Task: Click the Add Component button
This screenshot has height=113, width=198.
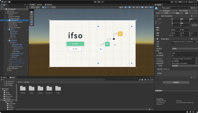Action: [x=176, y=82]
